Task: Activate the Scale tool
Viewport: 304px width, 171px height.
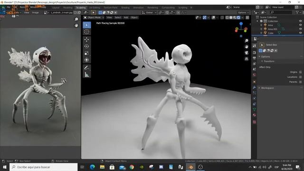Action: pyautogui.click(x=86, y=53)
